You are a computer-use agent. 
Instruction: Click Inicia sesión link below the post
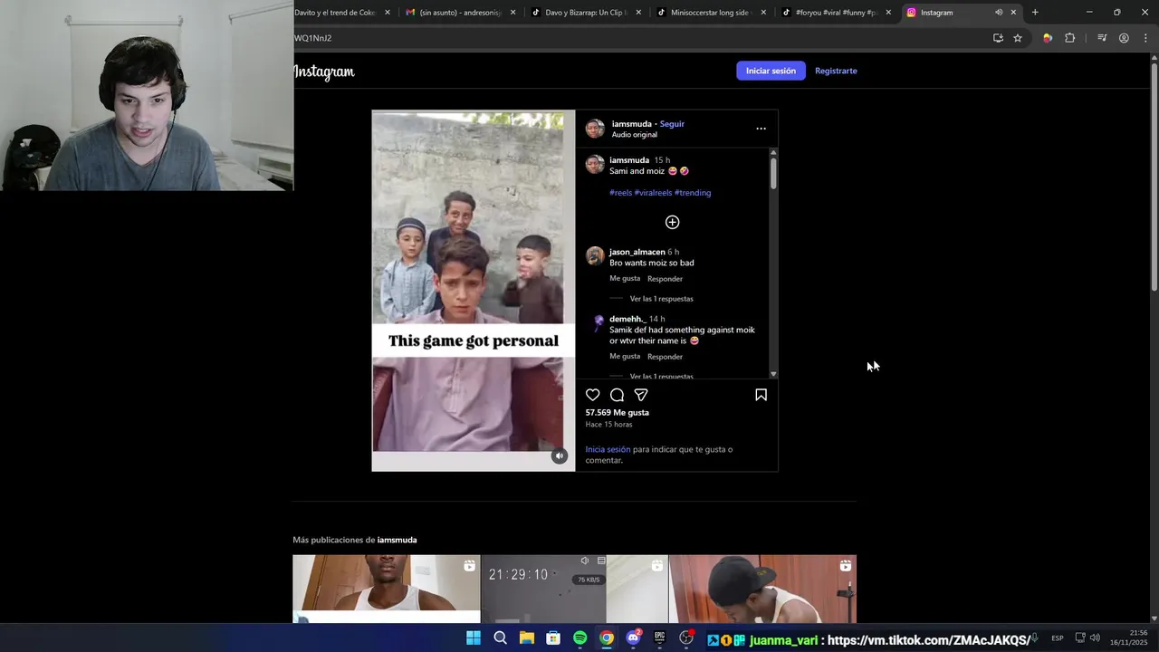point(608,449)
